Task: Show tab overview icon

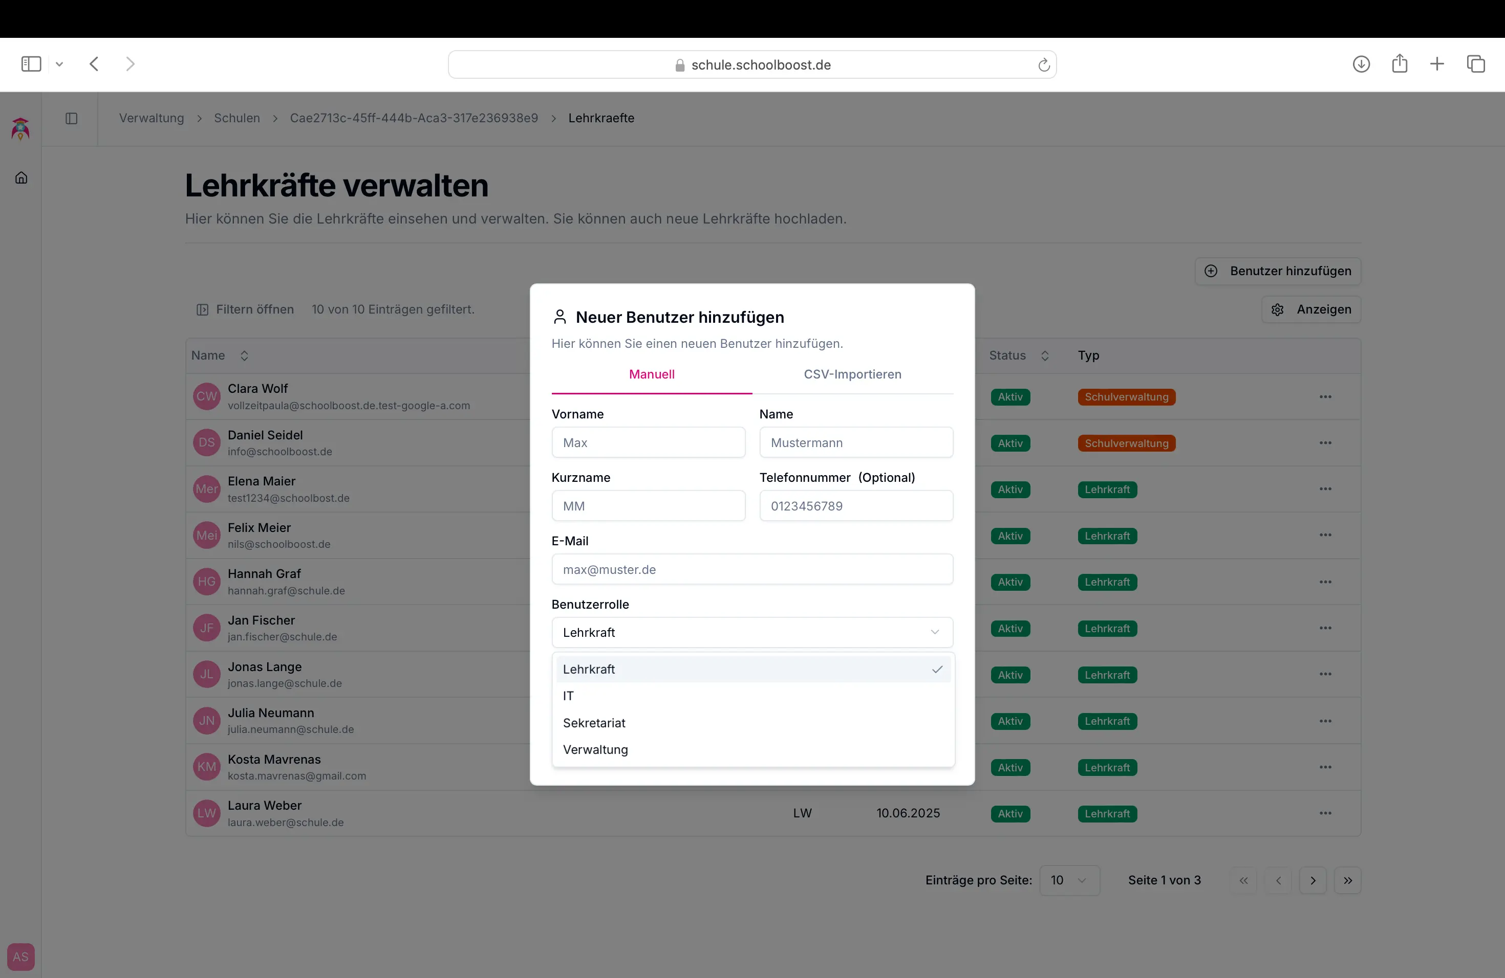Action: point(1476,64)
